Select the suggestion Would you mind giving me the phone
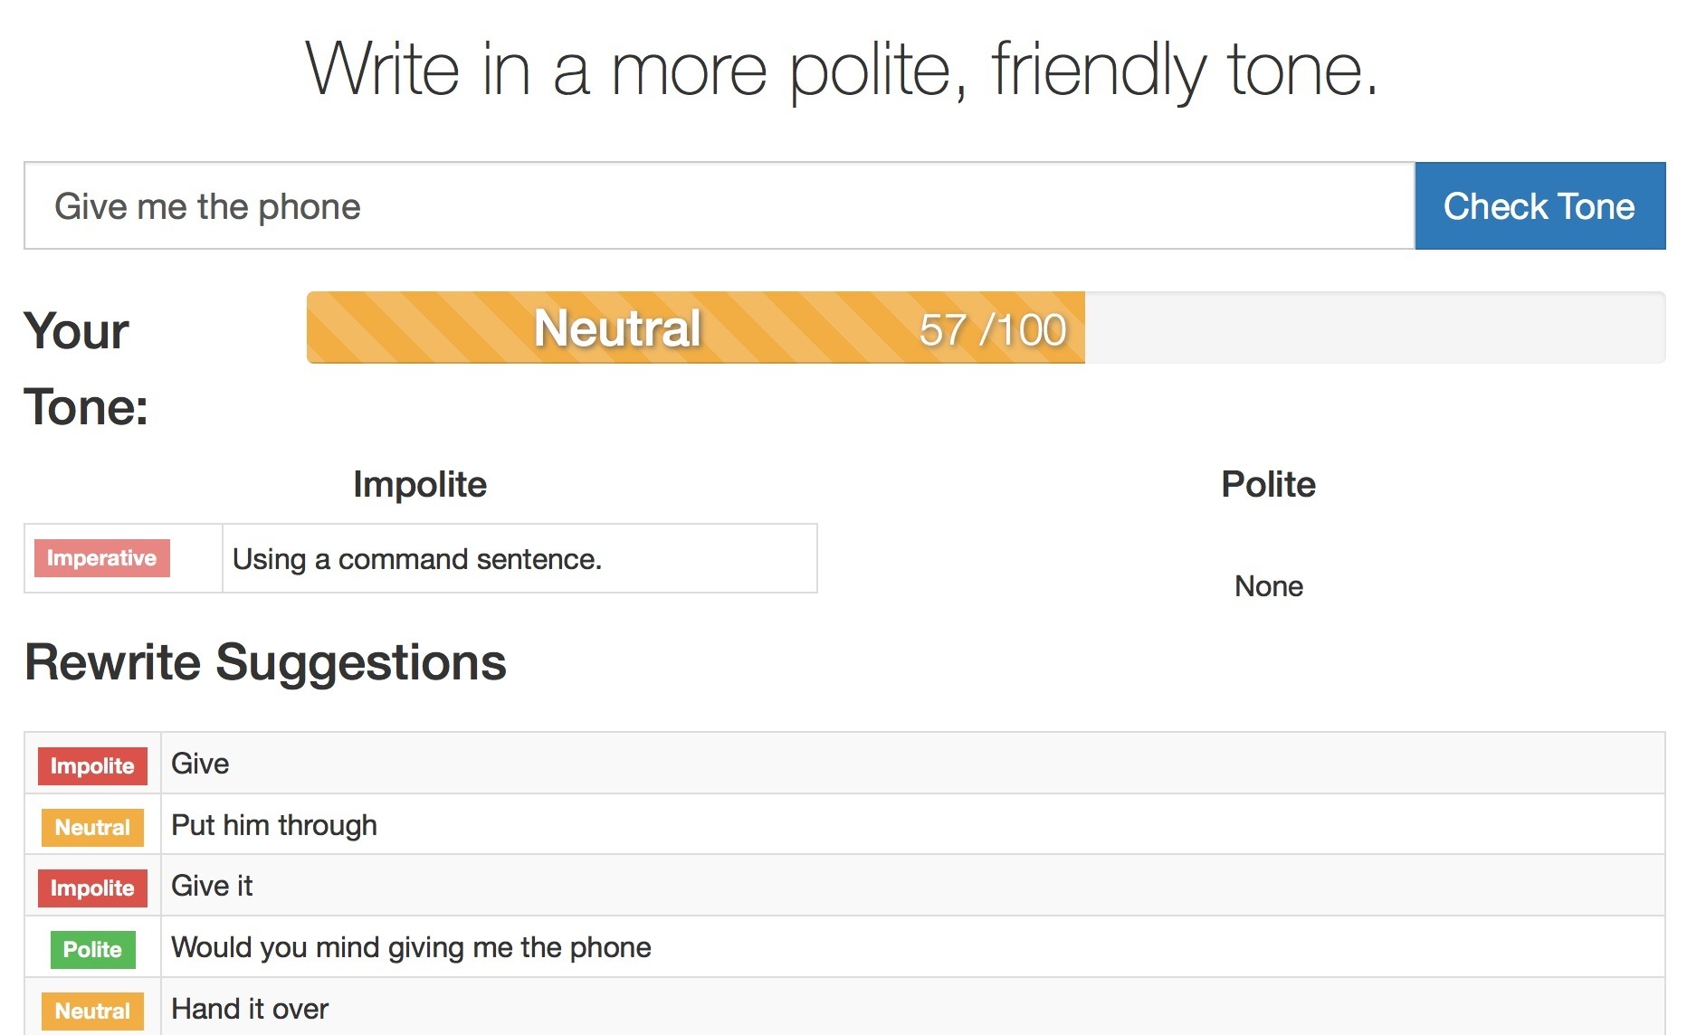The height and width of the screenshot is (1035, 1687). [x=410, y=947]
